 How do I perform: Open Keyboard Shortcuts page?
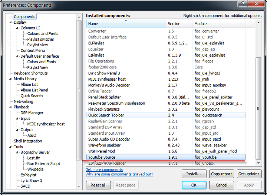pyautogui.click(x=31, y=73)
